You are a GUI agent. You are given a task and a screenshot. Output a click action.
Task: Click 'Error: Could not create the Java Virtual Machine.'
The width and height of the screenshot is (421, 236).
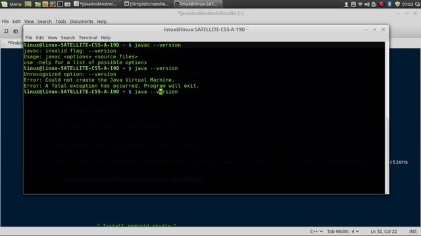(99, 80)
